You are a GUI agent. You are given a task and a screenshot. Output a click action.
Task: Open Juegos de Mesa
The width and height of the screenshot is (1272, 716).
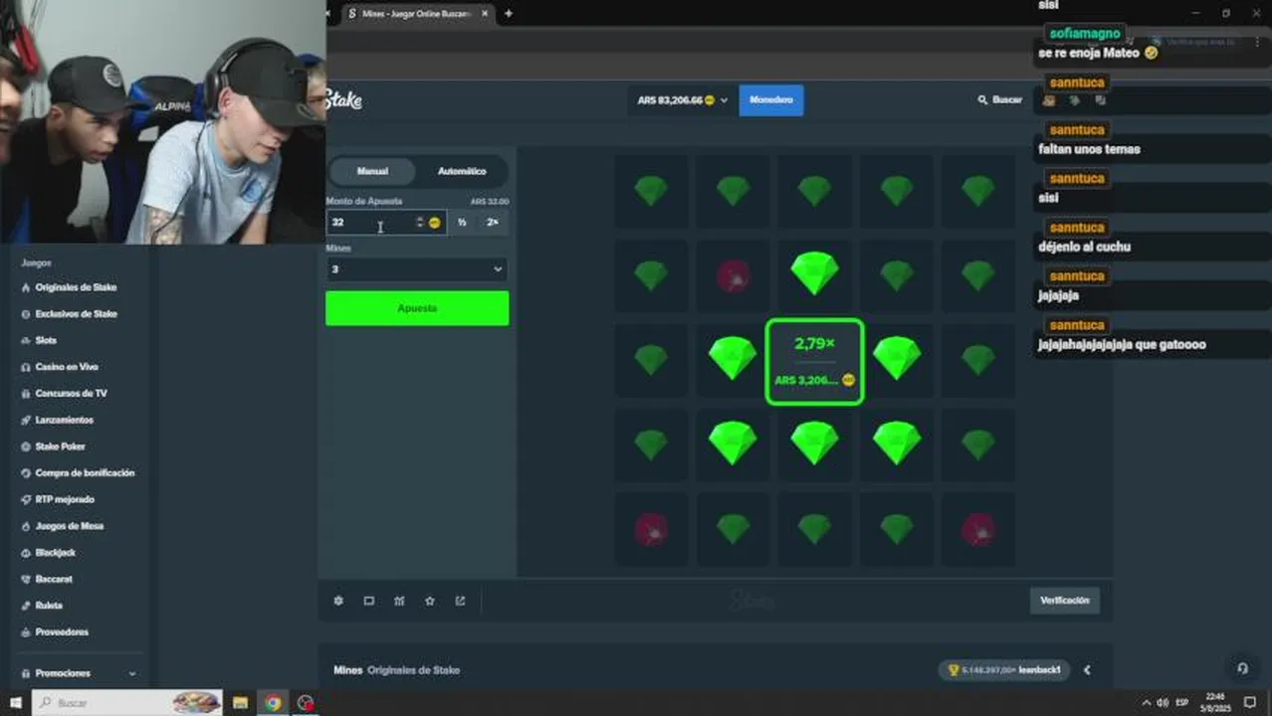69,526
